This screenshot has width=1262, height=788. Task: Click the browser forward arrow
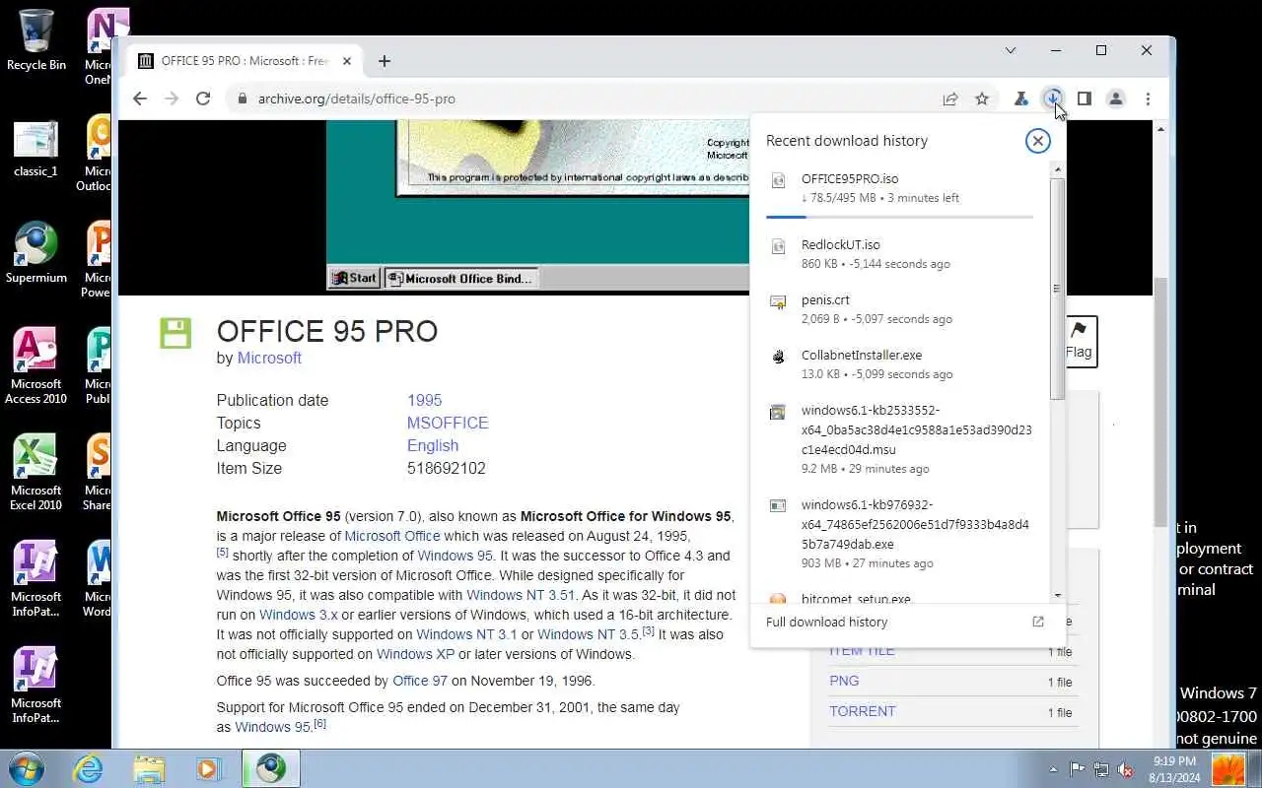pos(172,98)
